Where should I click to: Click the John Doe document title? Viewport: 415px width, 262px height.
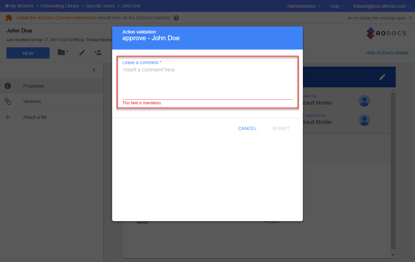[x=19, y=31]
